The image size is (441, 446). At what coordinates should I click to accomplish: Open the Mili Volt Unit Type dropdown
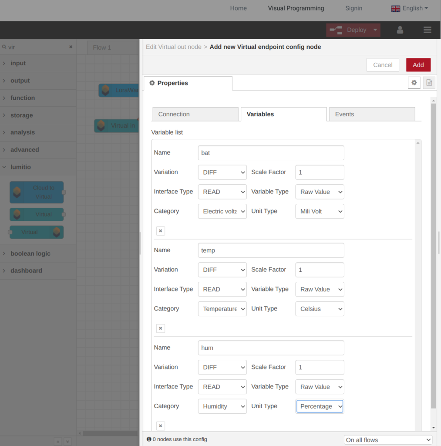click(x=320, y=211)
